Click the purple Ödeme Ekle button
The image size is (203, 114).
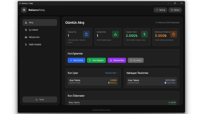click(x=117, y=60)
